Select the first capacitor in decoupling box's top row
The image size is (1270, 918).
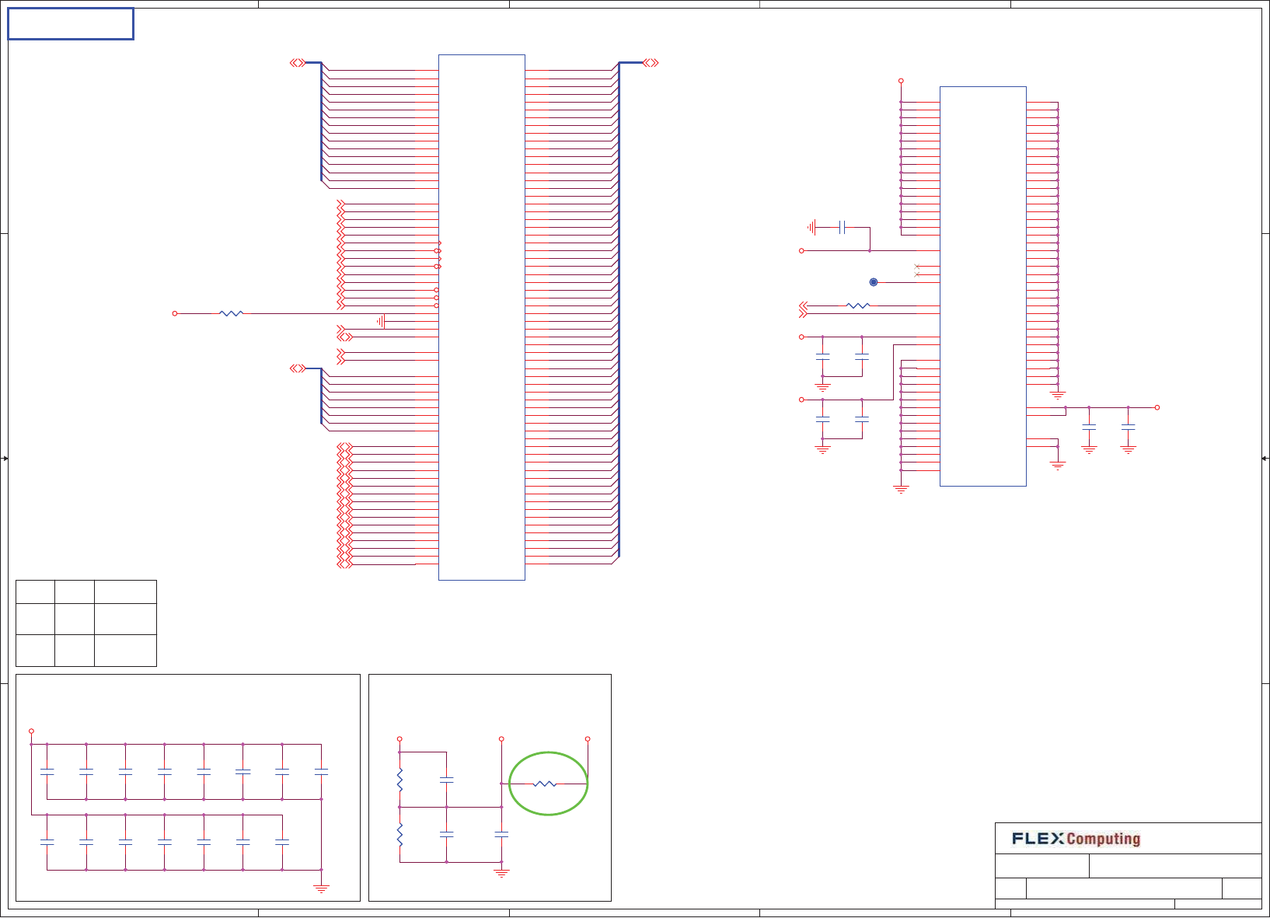click(x=47, y=772)
